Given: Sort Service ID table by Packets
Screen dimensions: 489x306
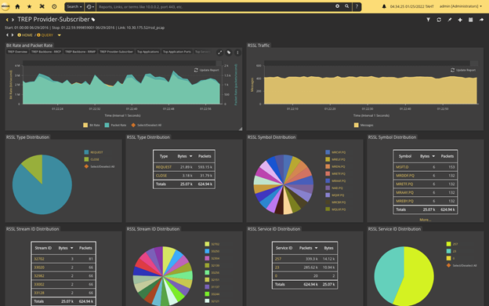Looking at the screenshot, I should click(308, 248).
